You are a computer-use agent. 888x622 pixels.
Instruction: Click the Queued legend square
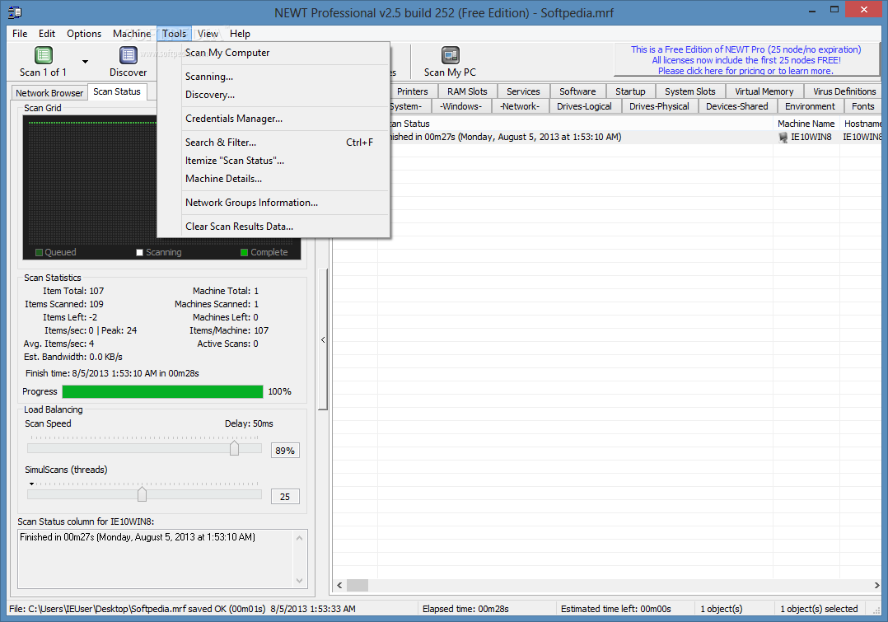tap(39, 252)
